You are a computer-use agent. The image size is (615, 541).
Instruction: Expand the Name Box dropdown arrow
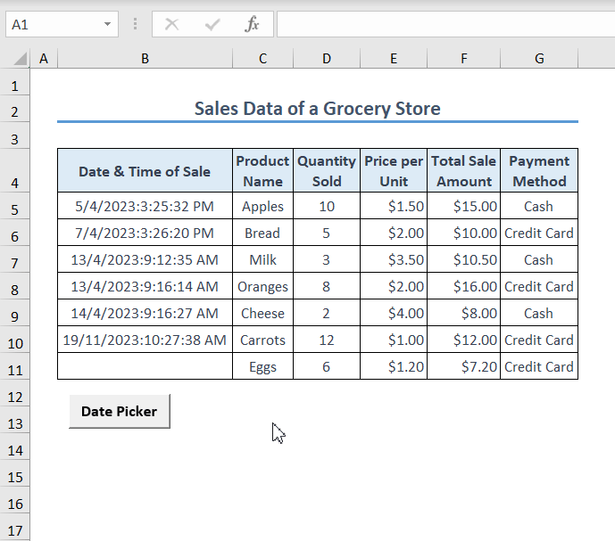pos(108,25)
